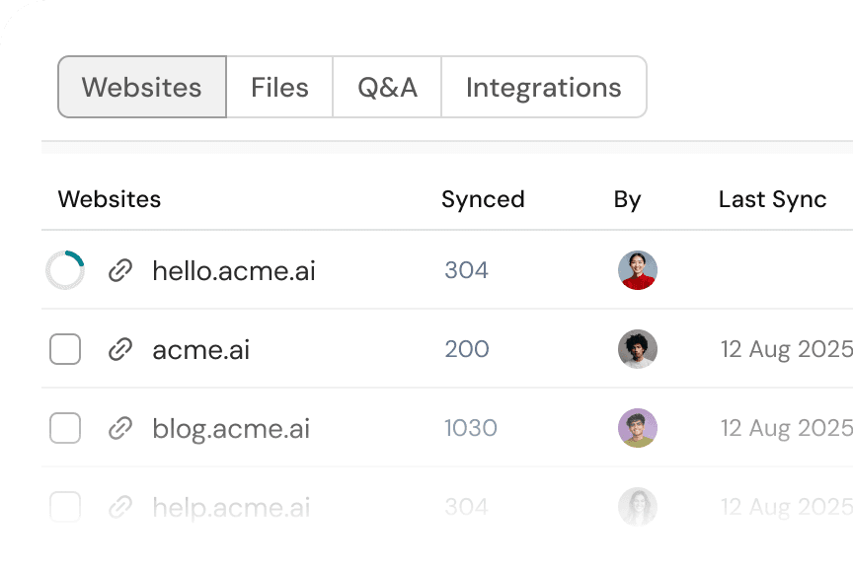Switch to the Files tab

tap(279, 88)
